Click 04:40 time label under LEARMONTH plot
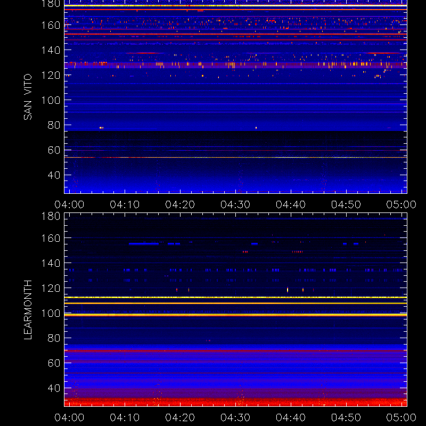Screen dimensions: 426x426 pos(291,417)
